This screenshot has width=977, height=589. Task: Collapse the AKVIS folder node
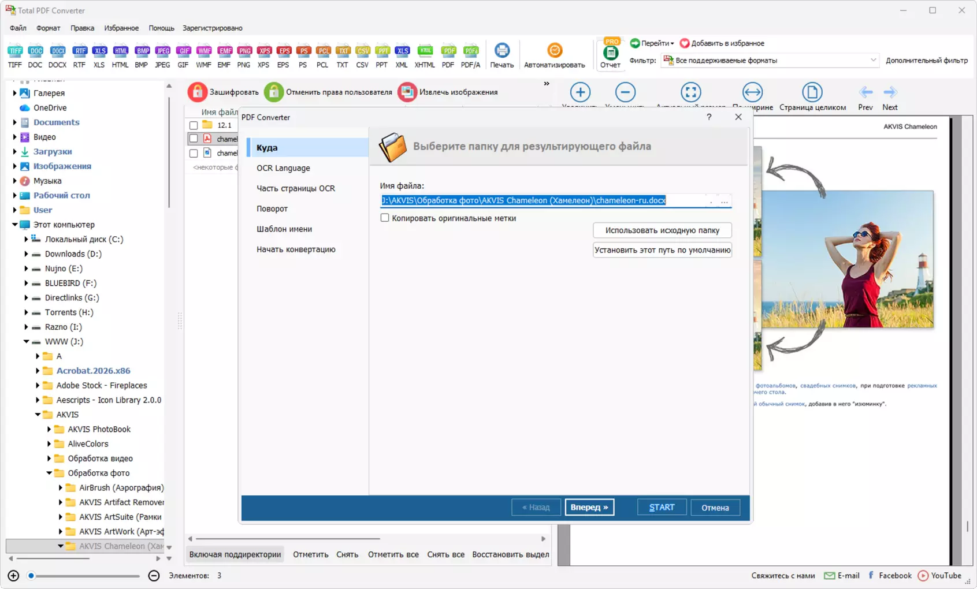pyautogui.click(x=38, y=415)
